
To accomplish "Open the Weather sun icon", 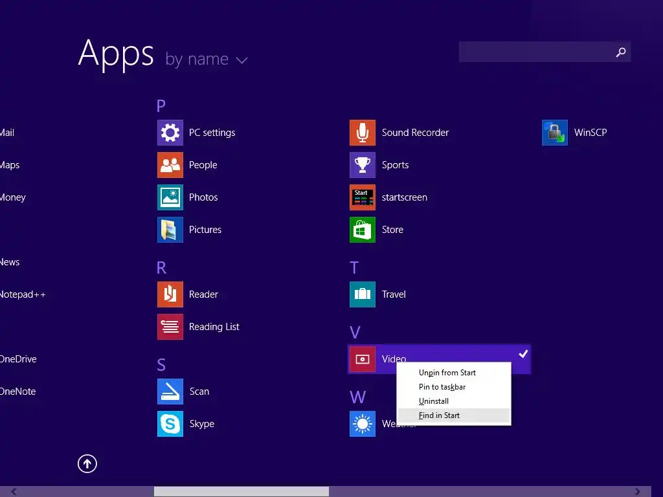I will 363,423.
